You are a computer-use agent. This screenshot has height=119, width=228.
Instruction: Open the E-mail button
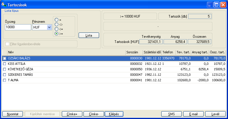[194, 114]
